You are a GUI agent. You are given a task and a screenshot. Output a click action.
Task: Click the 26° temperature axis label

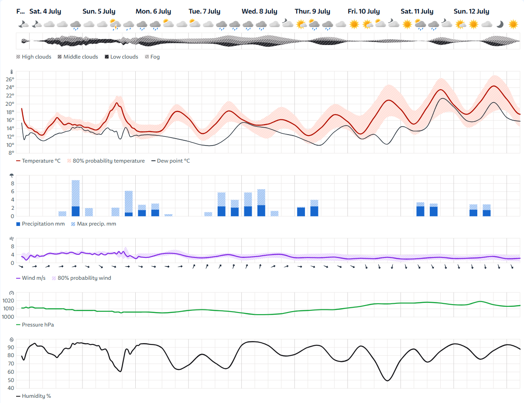coord(10,79)
